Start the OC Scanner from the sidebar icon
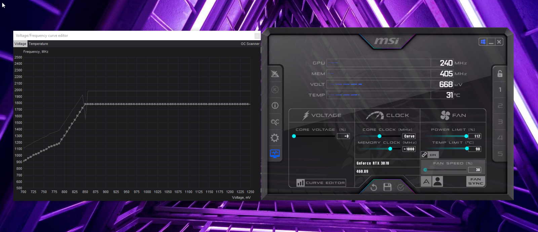 [x=275, y=122]
